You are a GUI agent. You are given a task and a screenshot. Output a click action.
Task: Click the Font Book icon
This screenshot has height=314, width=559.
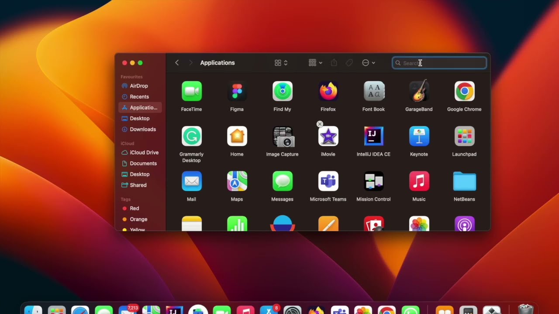[x=374, y=91]
